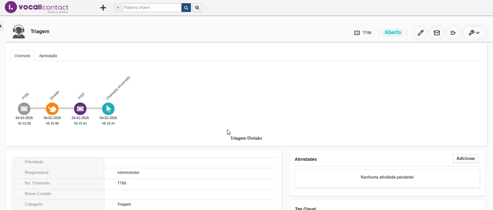This screenshot has height=210, width=493.
Task: Click the magnifier search button
Action: tap(186, 8)
